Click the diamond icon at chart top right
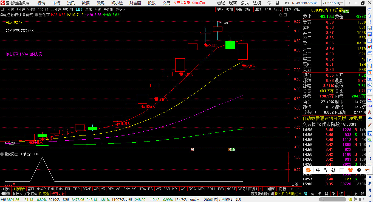 [280, 15]
